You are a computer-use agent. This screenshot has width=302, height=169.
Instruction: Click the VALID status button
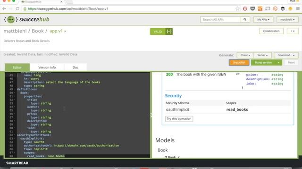pos(158,31)
